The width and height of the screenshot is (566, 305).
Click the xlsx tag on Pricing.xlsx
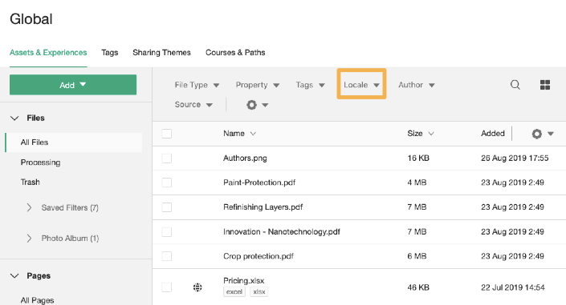tap(259, 291)
